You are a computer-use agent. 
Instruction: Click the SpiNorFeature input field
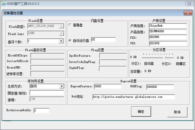113,56
